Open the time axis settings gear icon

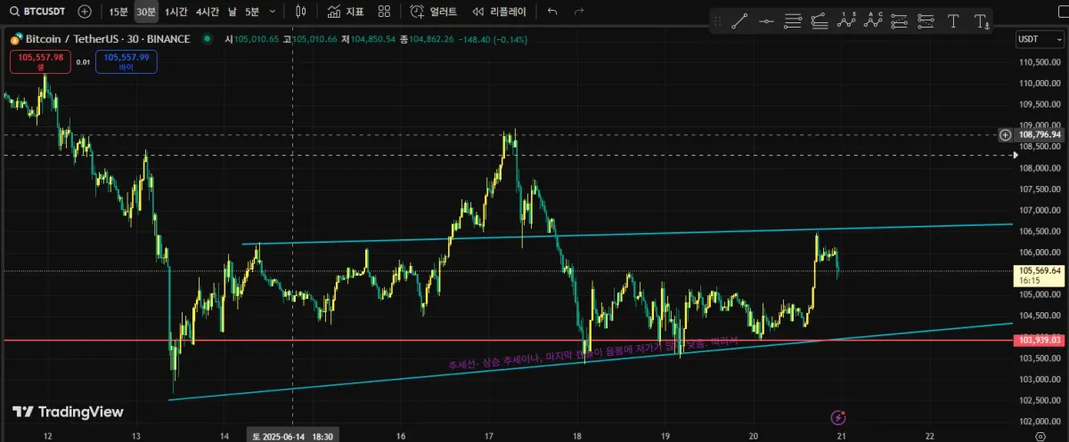pyautogui.click(x=1040, y=436)
